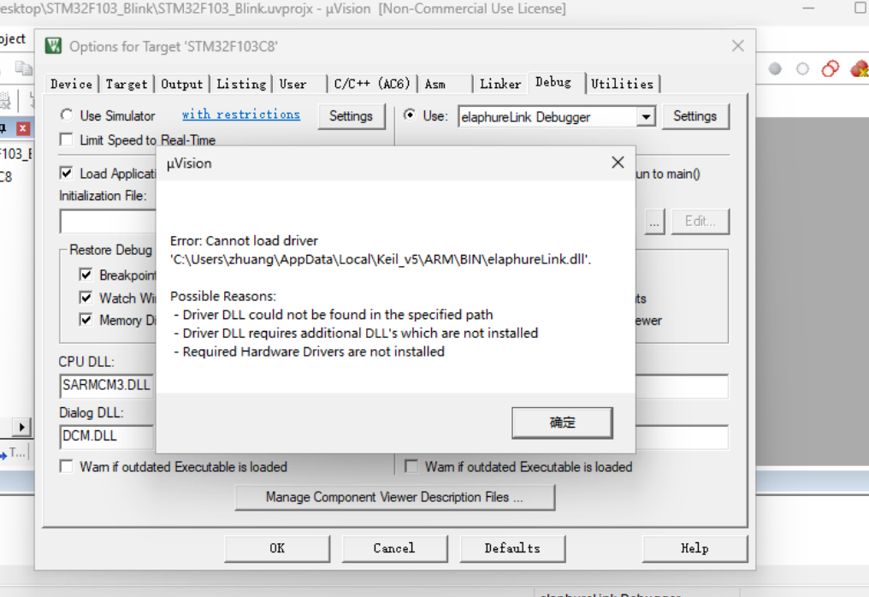The image size is (869, 597).
Task: Switch to the Device tab
Action: (72, 85)
